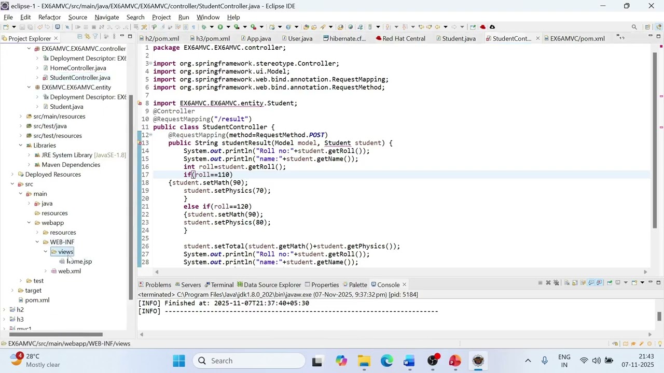This screenshot has width=664, height=373.
Task: Click the green Run button in toolbar
Action: tap(220, 27)
